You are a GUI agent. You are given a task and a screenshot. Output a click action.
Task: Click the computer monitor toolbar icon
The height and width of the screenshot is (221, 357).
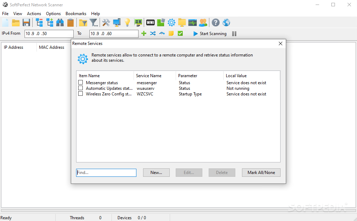[117, 22]
